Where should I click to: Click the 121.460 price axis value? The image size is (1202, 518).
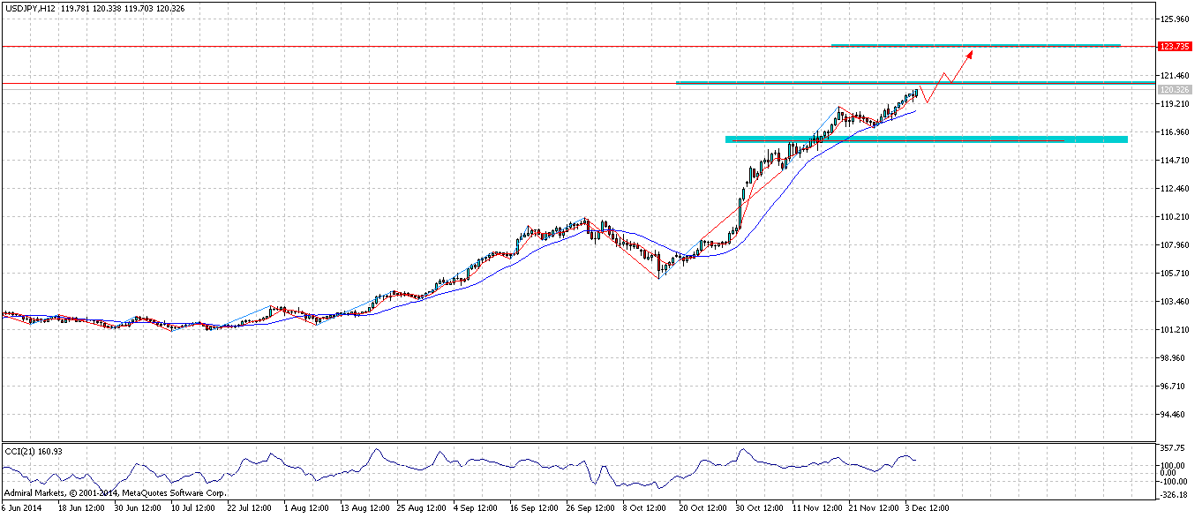(x=1176, y=76)
